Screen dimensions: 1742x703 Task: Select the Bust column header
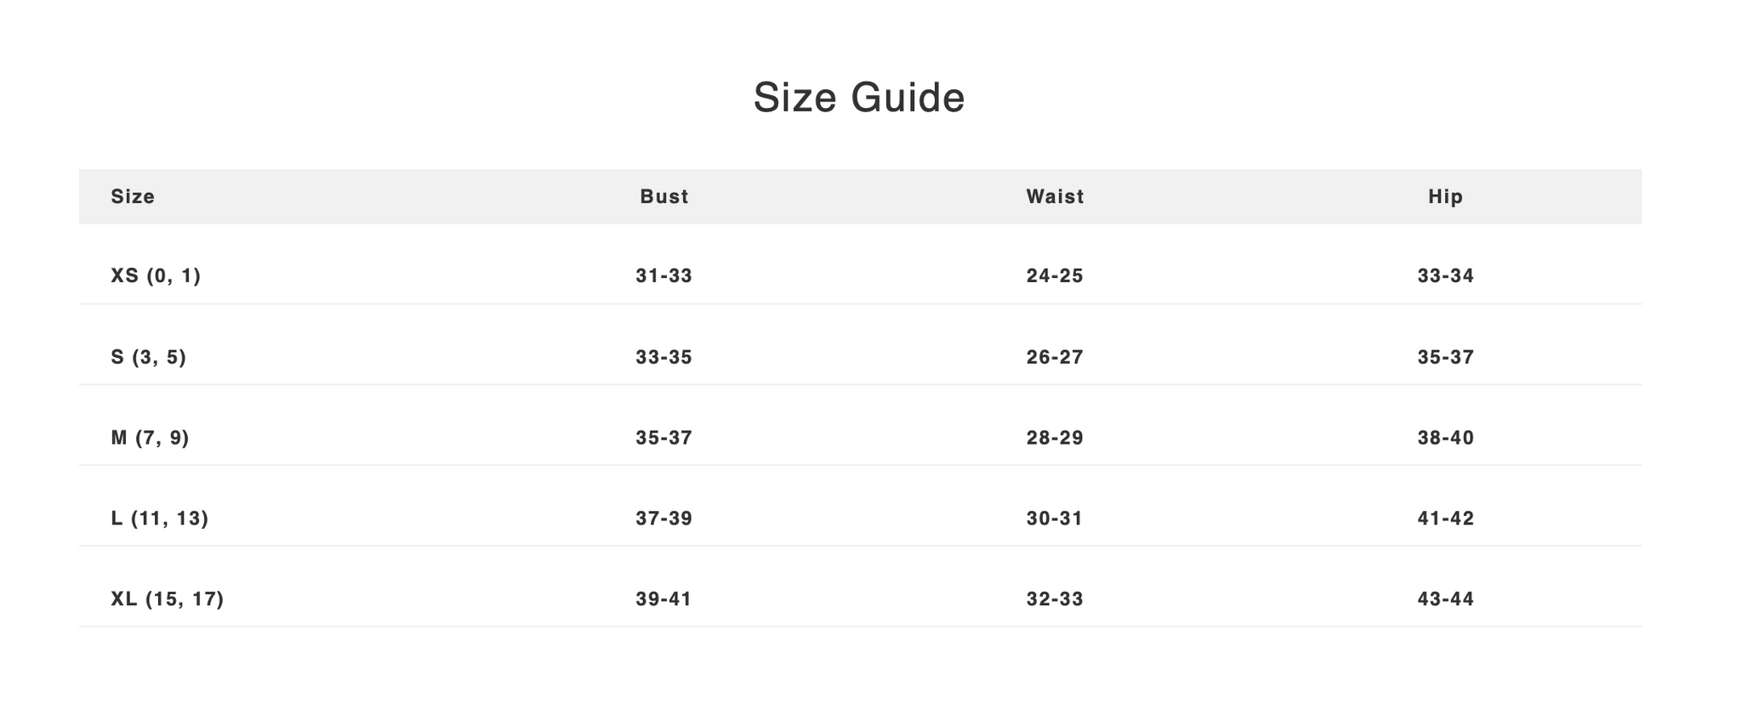click(664, 196)
